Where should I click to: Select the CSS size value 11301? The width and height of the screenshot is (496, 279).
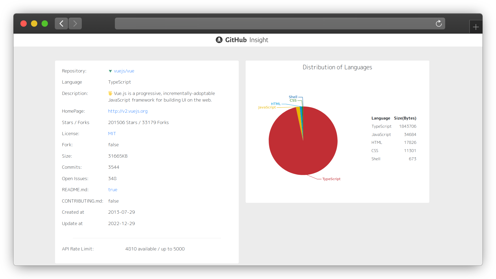click(410, 150)
